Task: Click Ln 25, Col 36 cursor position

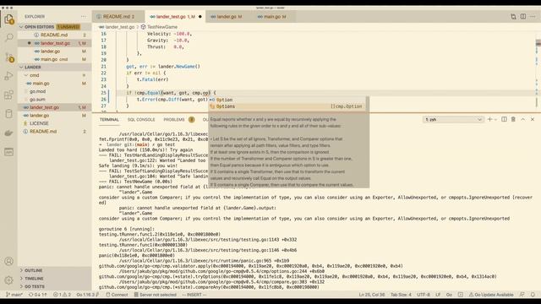Action: (372, 295)
